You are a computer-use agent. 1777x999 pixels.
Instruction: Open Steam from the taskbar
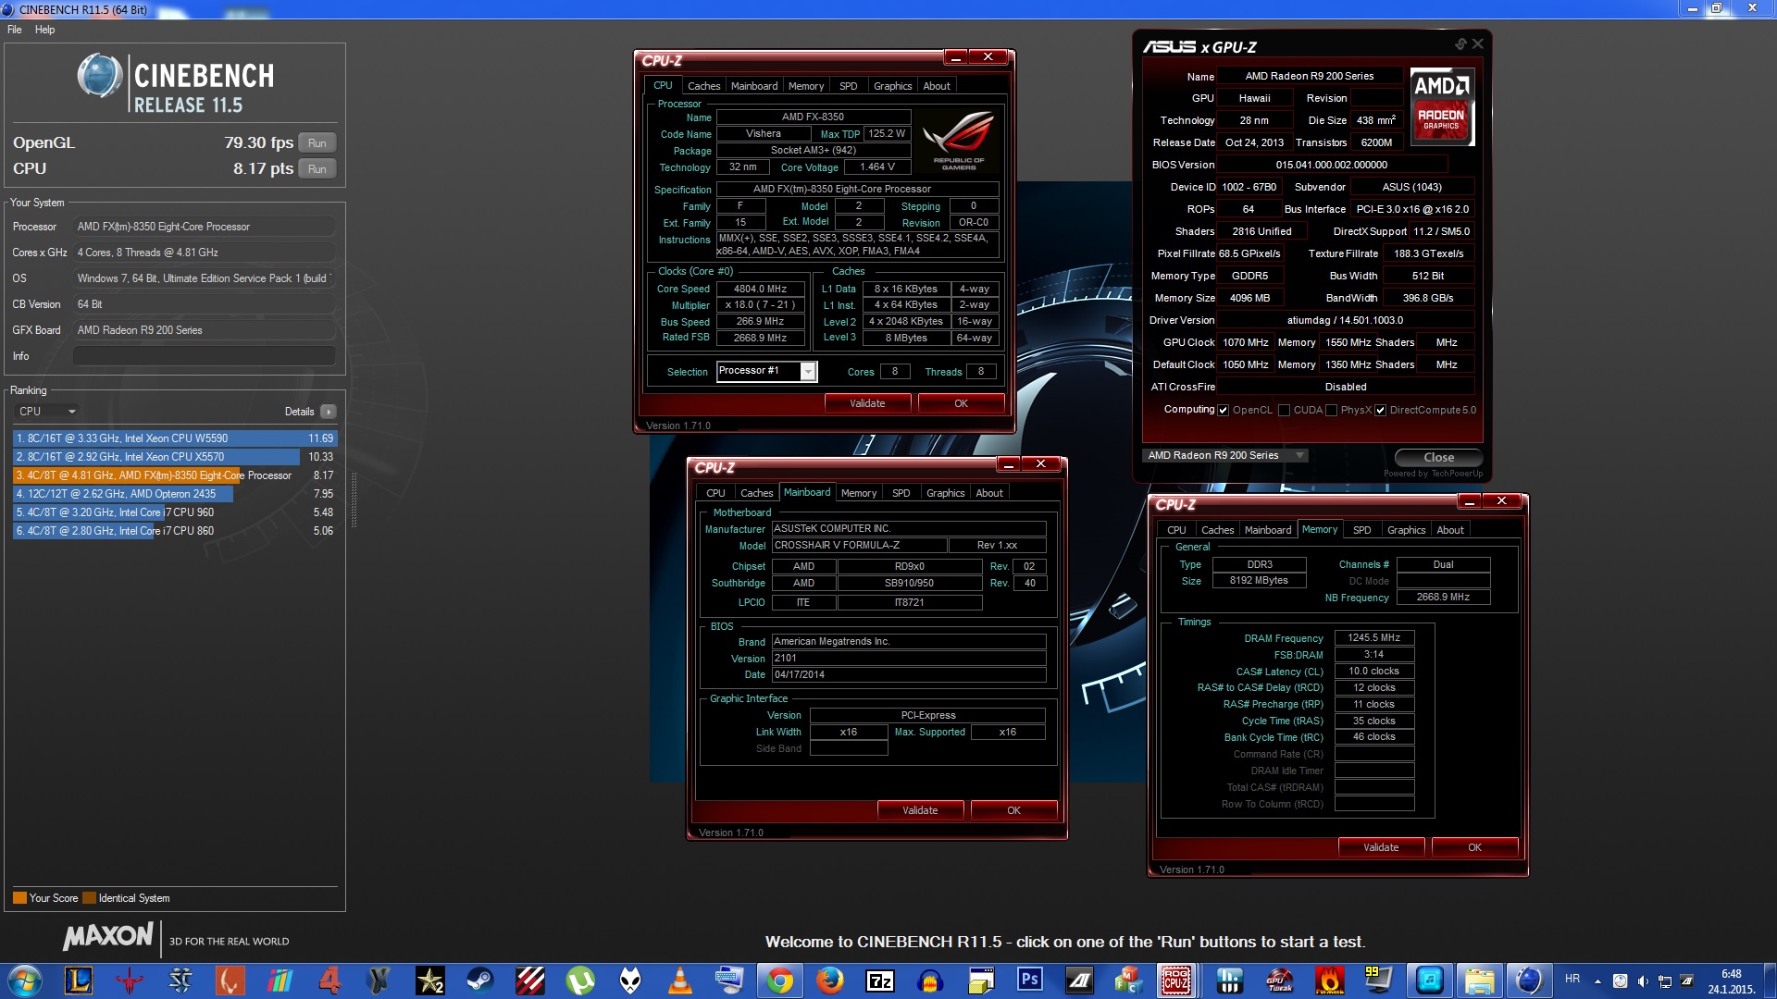coord(479,980)
